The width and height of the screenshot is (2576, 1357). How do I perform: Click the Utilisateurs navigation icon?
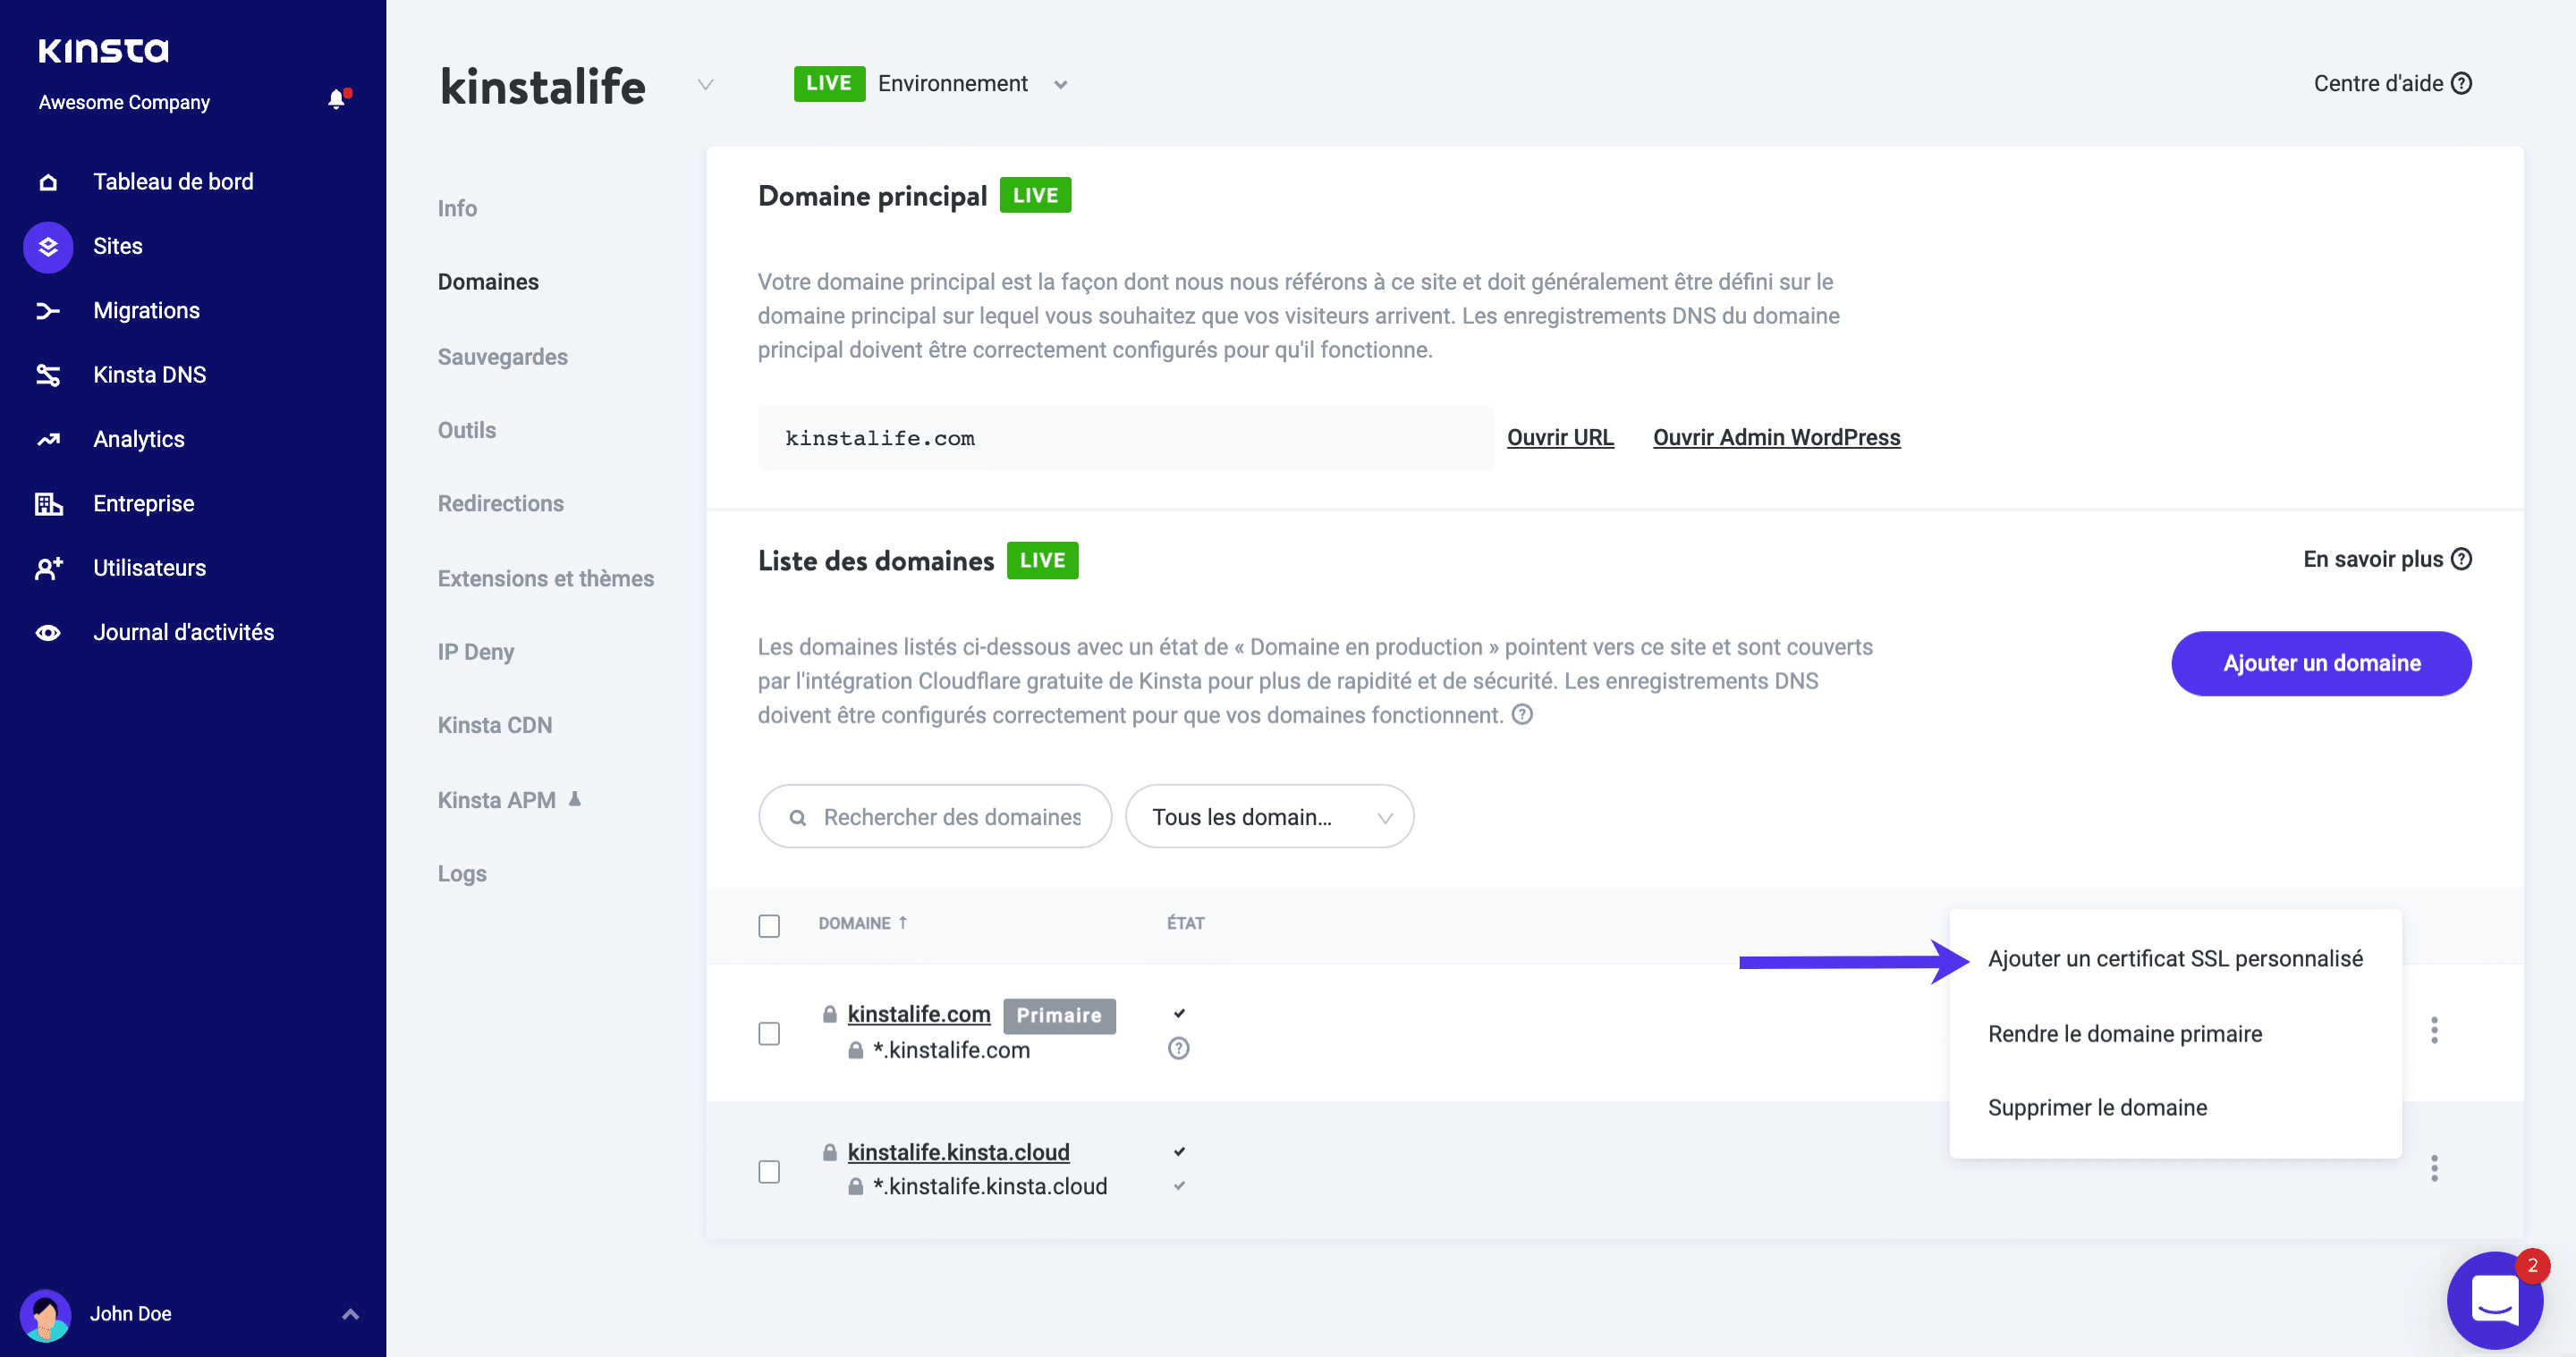(47, 567)
